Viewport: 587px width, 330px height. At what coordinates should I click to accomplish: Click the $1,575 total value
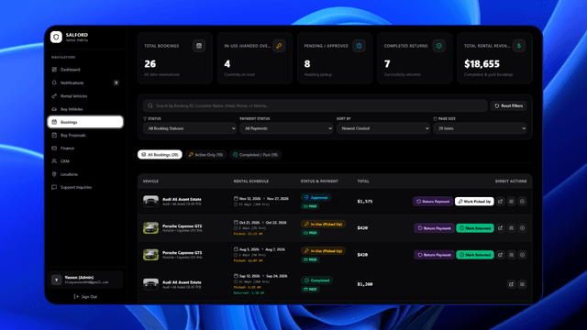[365, 202]
